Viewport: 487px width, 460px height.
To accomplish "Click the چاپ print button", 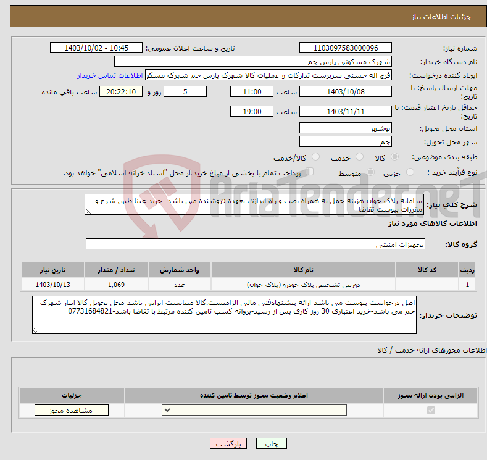I will tap(271, 443).
